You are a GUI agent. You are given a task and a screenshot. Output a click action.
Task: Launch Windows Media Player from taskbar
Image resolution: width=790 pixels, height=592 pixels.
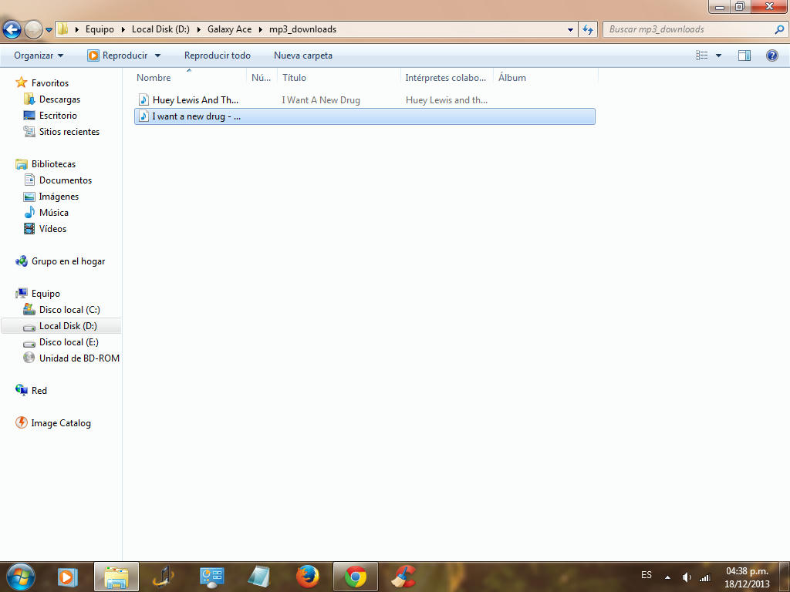[68, 577]
